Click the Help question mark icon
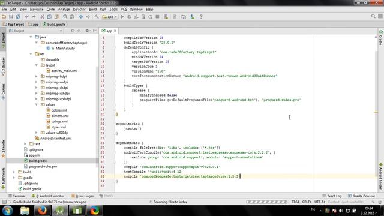384x216 pixels. [201, 17]
